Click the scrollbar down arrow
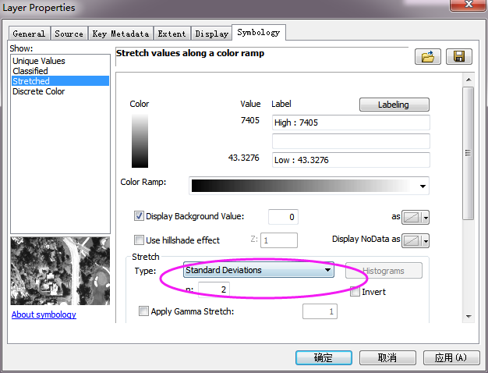This screenshot has height=373, width=488. [x=469, y=317]
